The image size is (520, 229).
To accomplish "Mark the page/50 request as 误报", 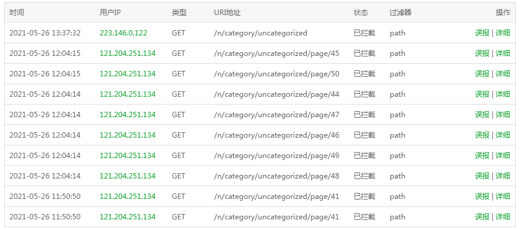I will pyautogui.click(x=482, y=74).
